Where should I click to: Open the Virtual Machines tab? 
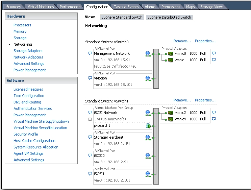pos(41,7)
